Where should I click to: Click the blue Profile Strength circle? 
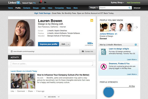pyautogui.click(x=108, y=92)
